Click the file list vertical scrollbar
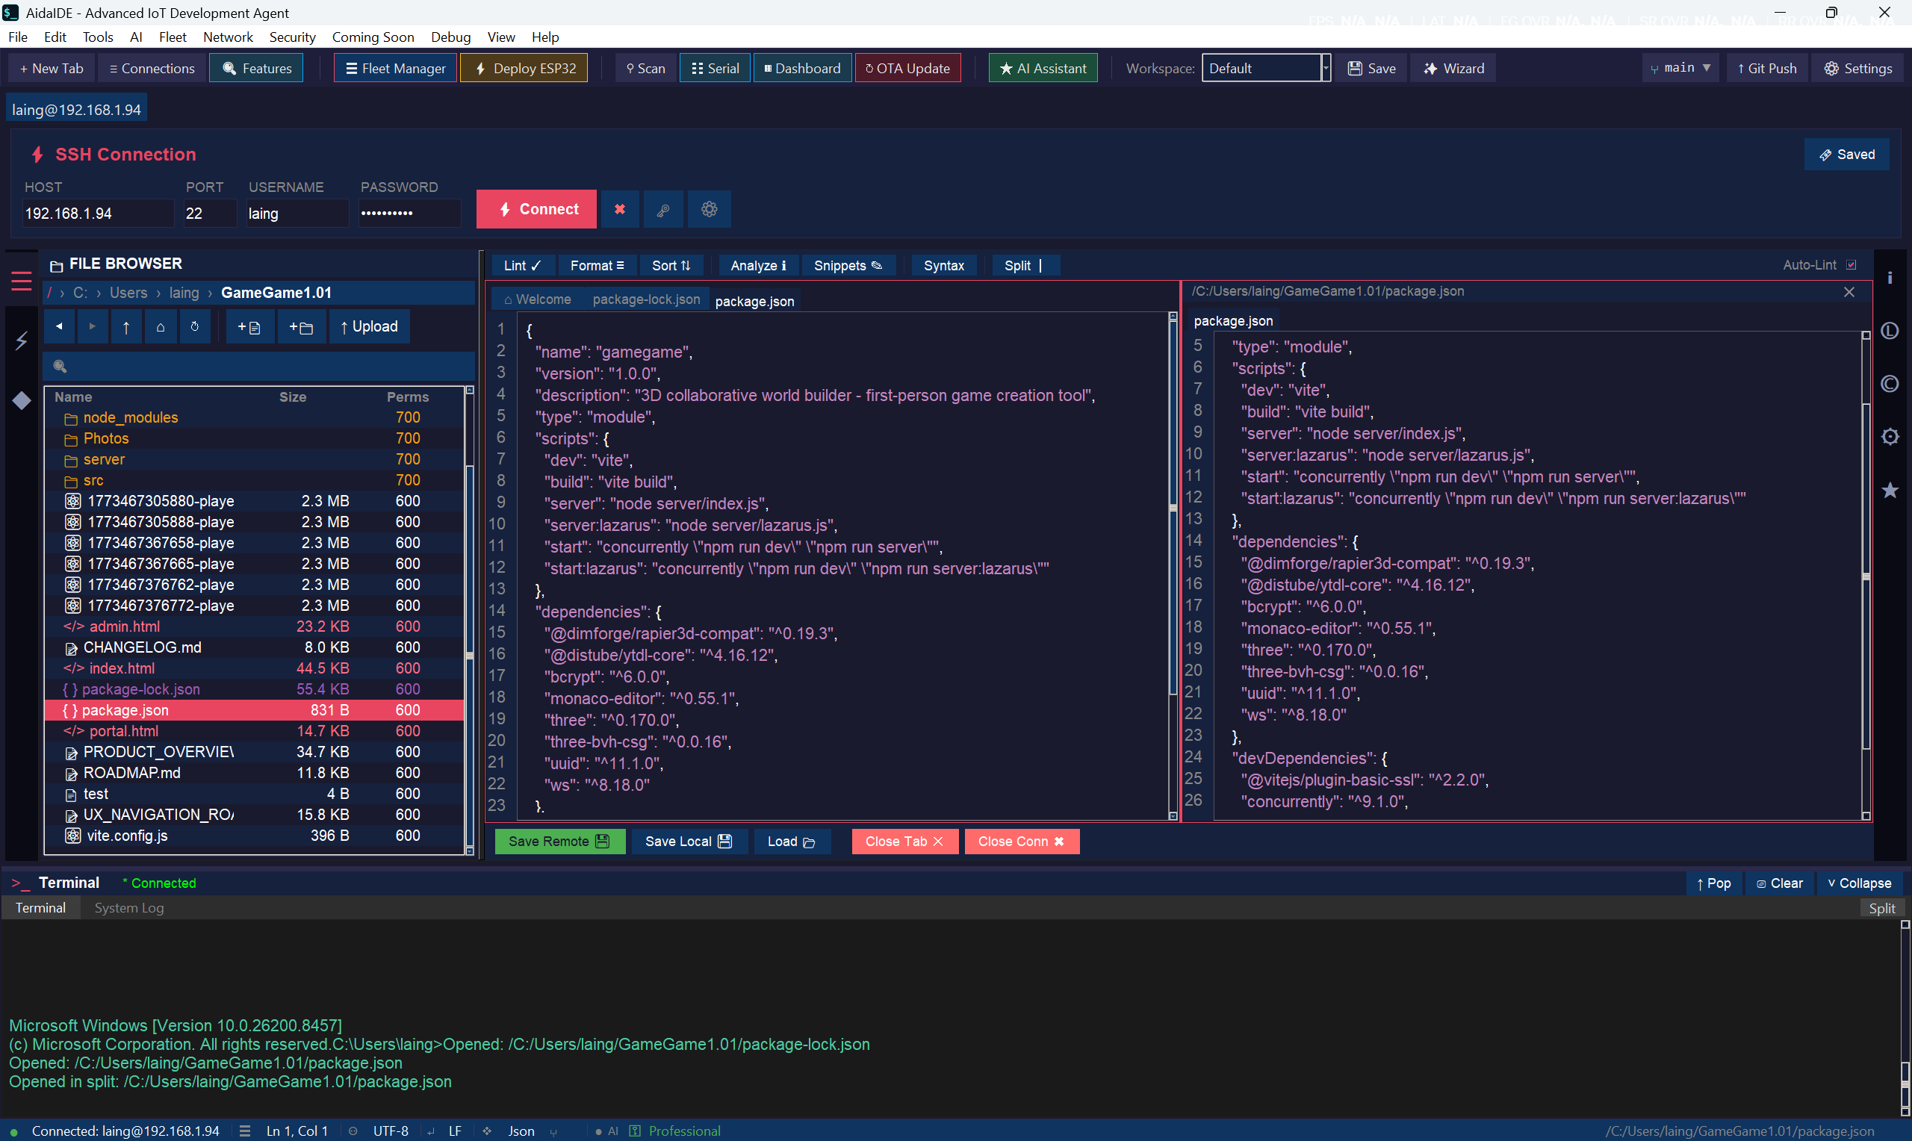 pyautogui.click(x=469, y=620)
